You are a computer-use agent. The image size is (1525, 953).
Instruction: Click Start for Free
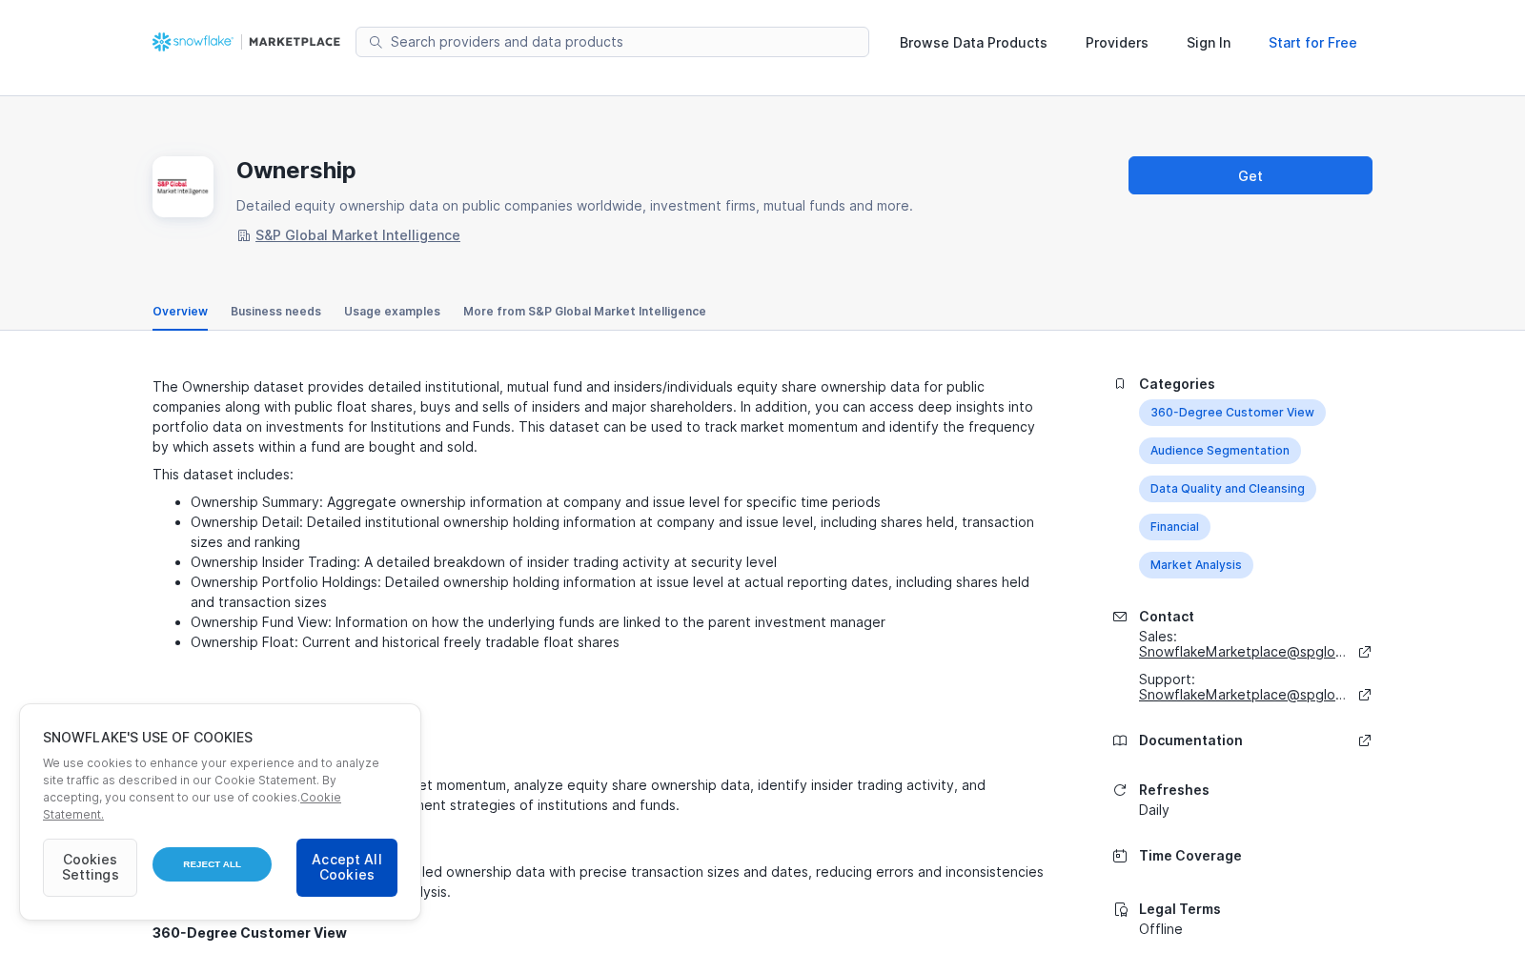coord(1312,43)
